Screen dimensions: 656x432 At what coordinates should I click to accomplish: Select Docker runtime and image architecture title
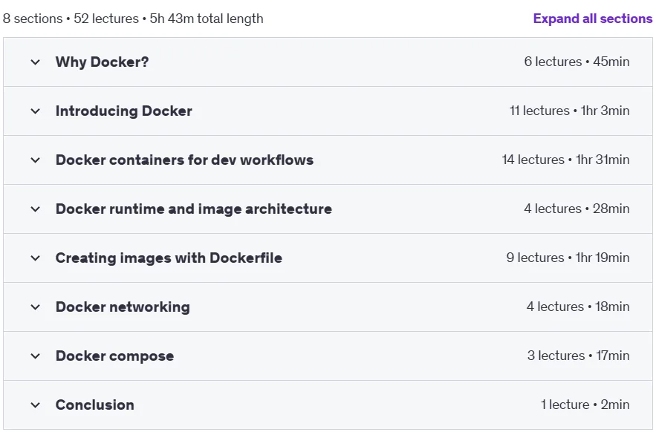coord(194,209)
